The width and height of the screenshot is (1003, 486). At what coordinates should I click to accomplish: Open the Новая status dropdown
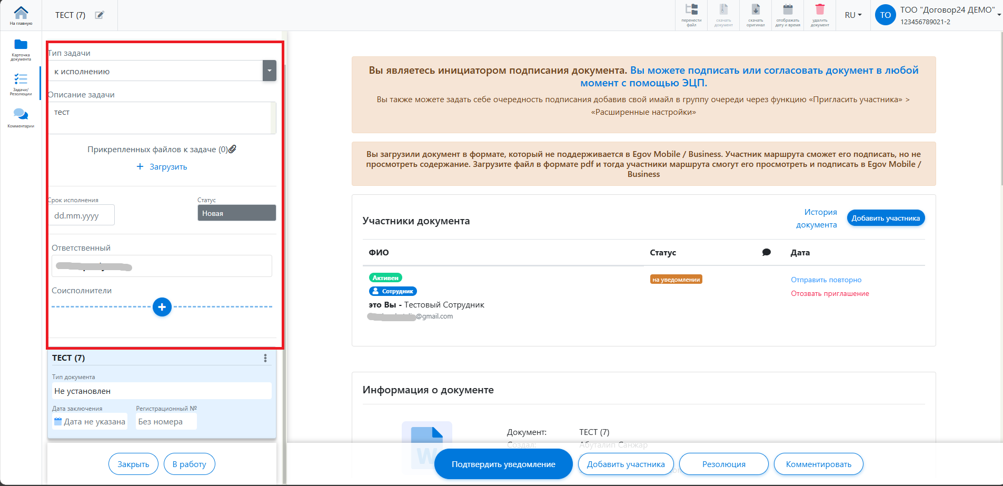236,213
